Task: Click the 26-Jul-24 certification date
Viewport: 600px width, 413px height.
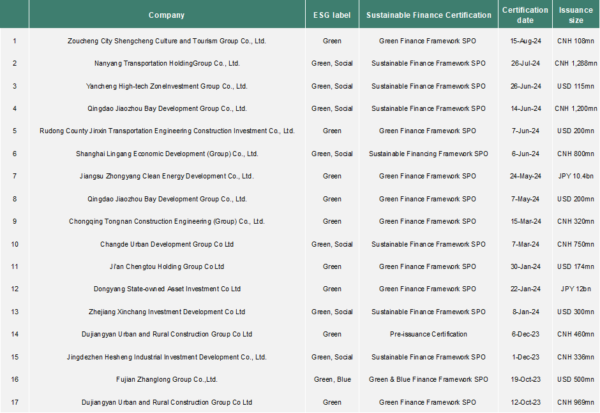Action: pyautogui.click(x=525, y=64)
